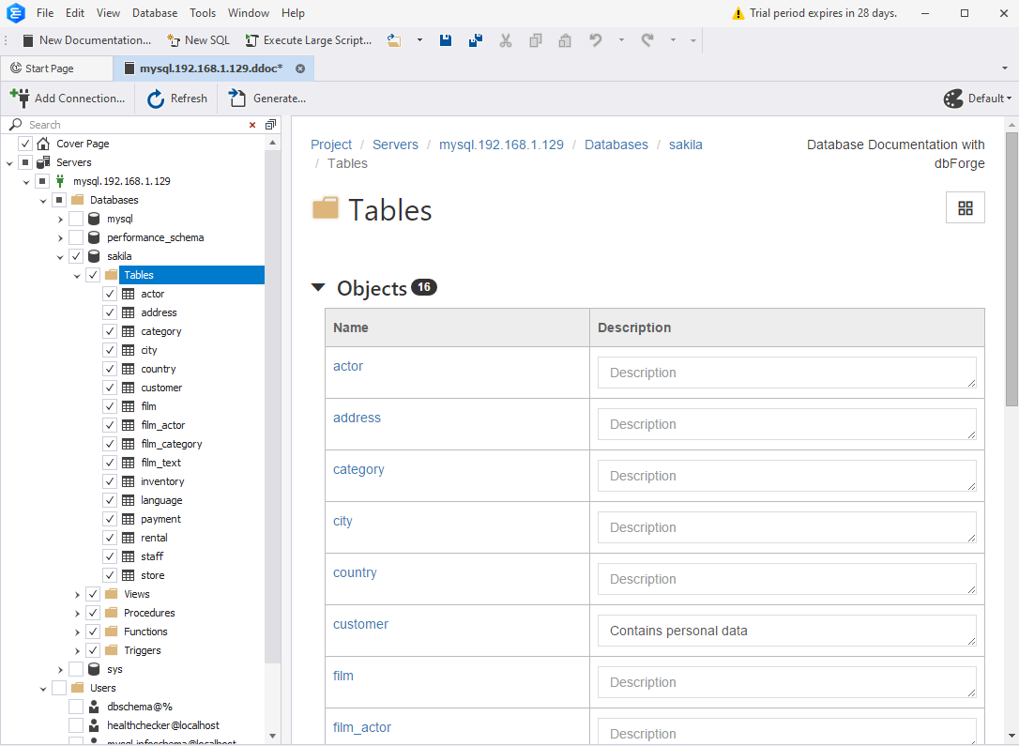Viewport: 1019px width, 746px height.
Task: Open the Tools menu
Action: 203,13
